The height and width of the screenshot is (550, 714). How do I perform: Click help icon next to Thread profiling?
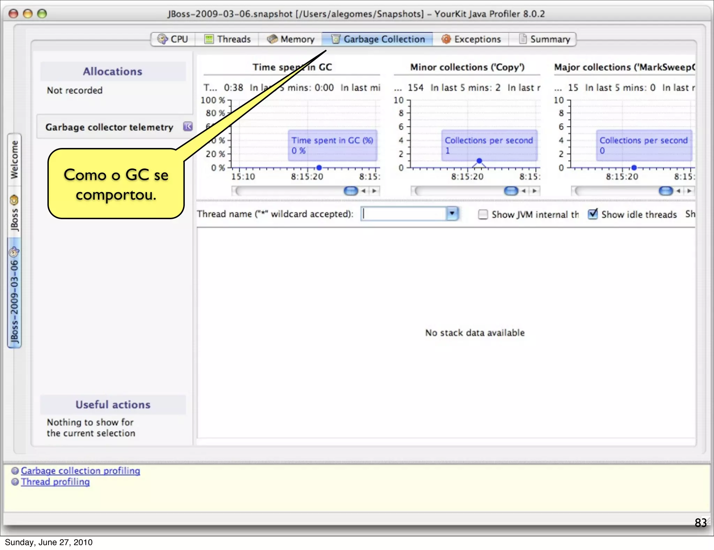coord(15,482)
